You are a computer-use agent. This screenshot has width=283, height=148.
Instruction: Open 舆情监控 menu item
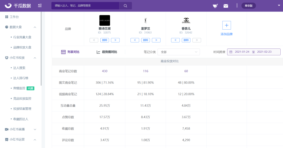tap(19, 88)
